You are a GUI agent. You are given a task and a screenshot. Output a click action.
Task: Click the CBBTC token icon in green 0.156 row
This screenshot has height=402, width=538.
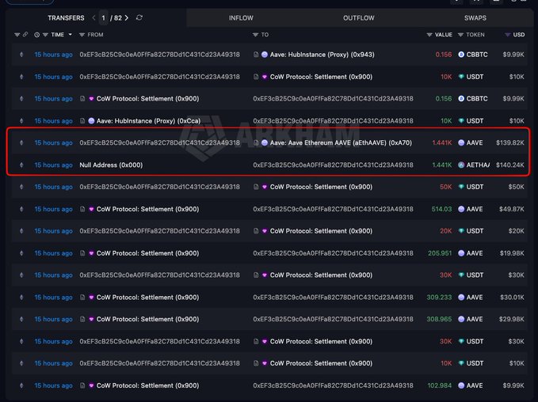tap(461, 99)
